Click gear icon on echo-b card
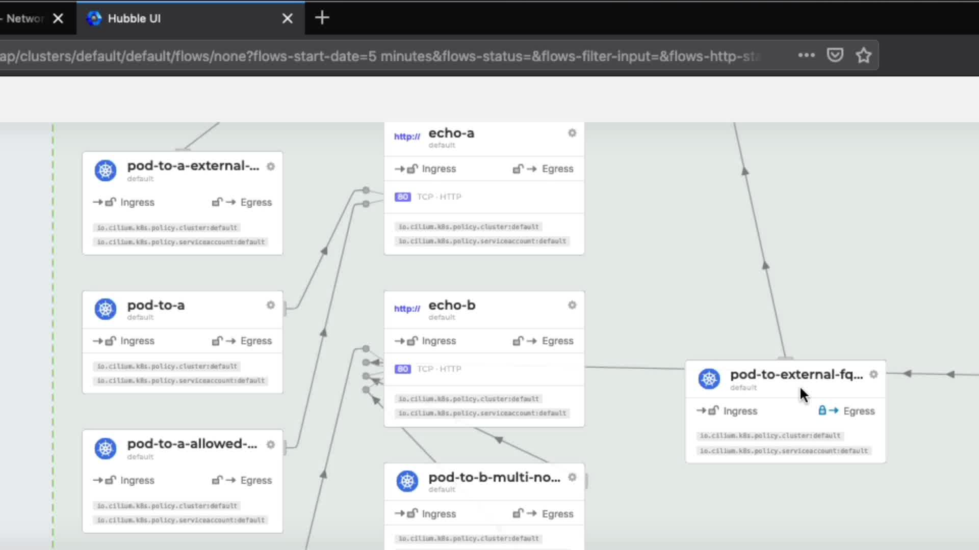 coord(572,305)
